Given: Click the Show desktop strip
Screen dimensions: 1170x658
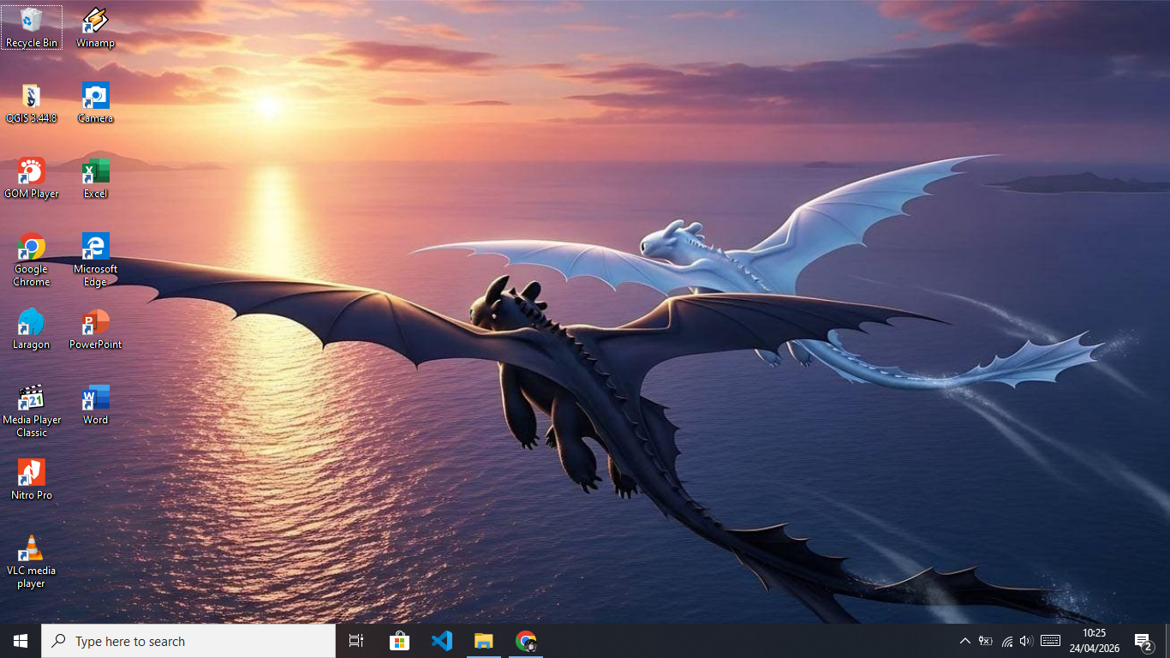Looking at the screenshot, I should click(1167, 641).
